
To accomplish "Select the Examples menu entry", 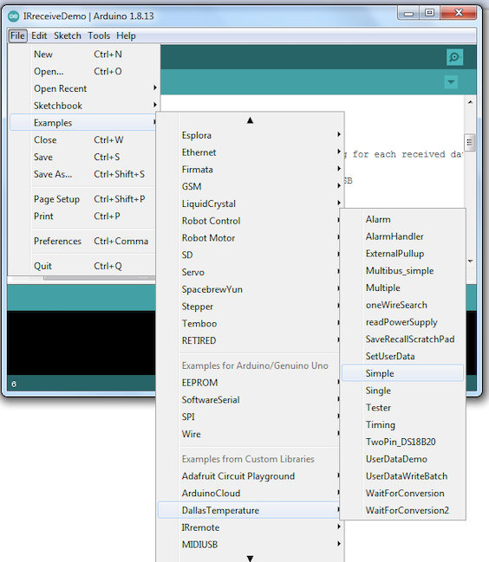I will (83, 123).
